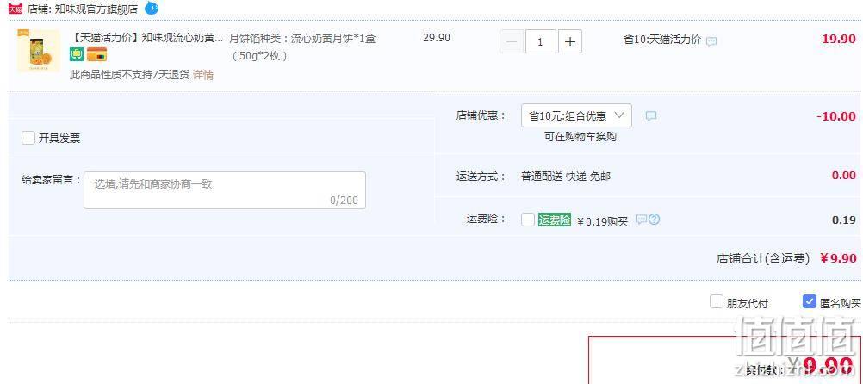This screenshot has width=863, height=384.
Task: Click the -10.00 discount amount
Action: (x=836, y=116)
